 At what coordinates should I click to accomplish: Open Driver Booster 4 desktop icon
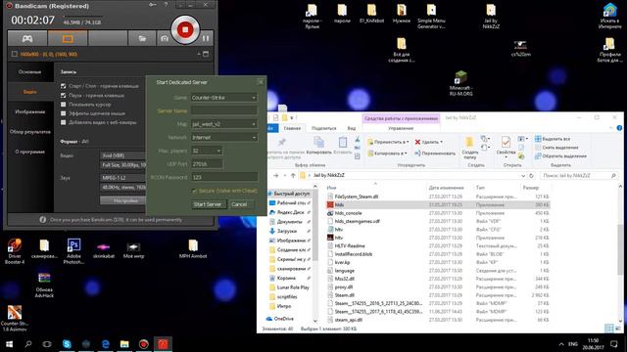(x=15, y=251)
